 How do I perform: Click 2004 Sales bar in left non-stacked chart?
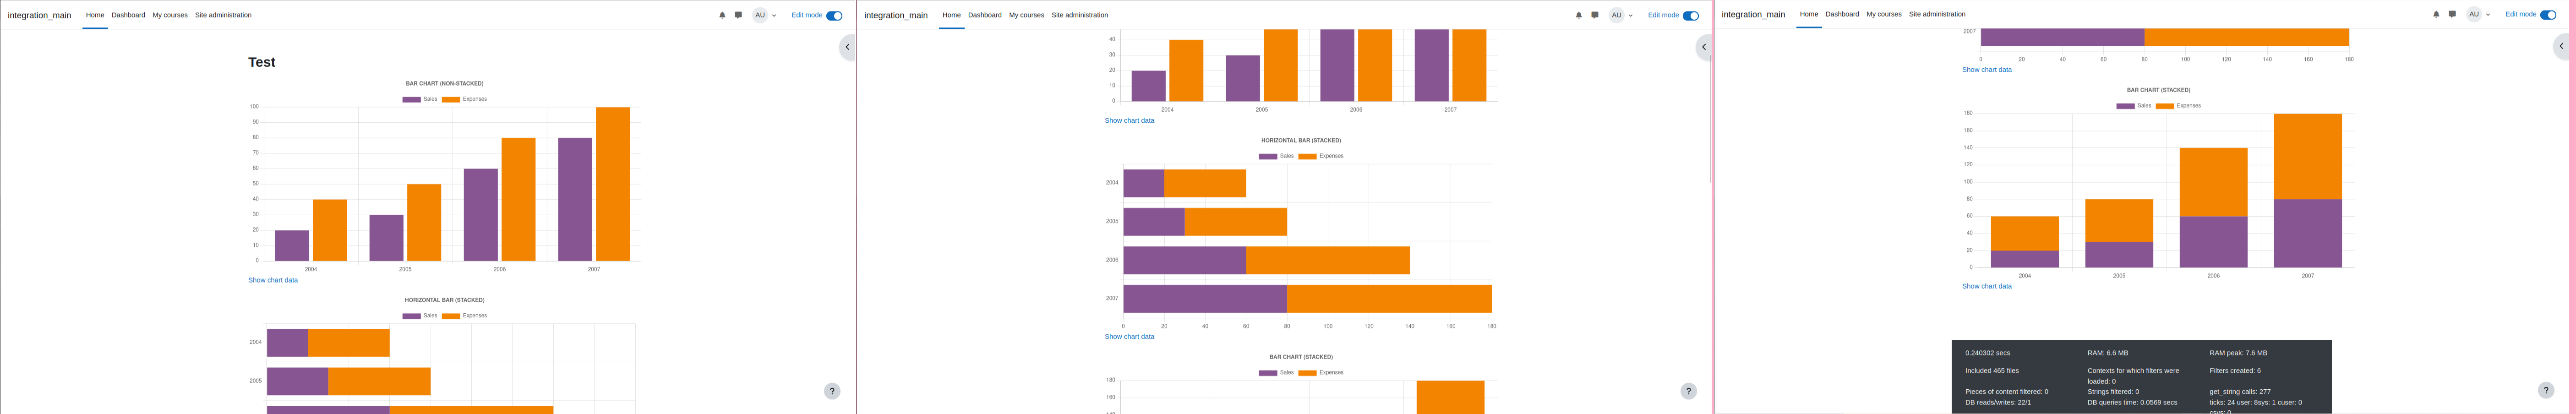[292, 246]
